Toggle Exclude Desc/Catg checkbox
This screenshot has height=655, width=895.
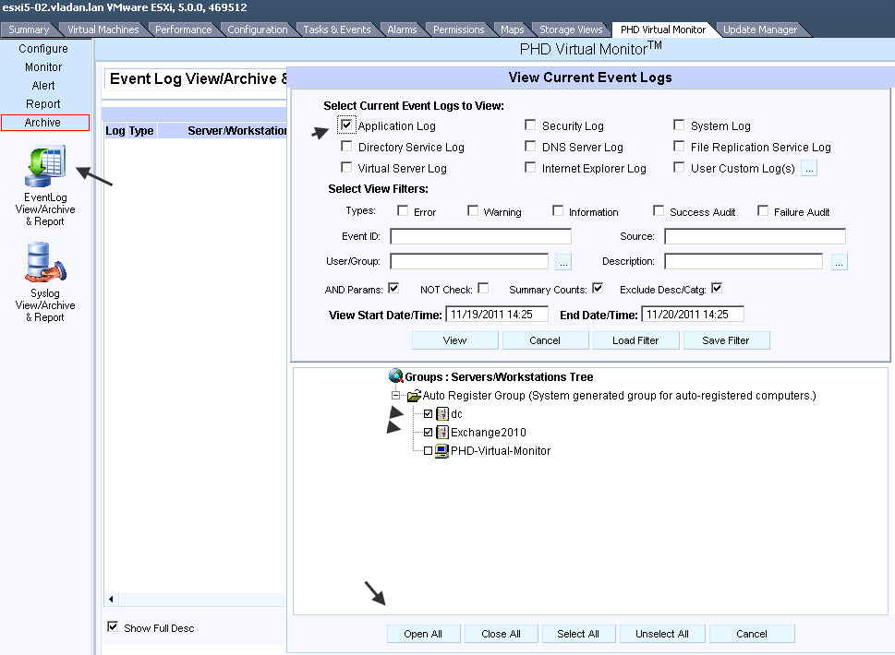coord(717,289)
